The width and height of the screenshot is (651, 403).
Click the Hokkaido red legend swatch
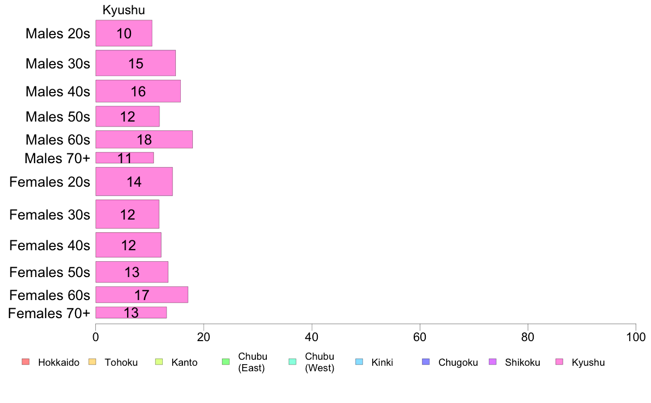(26, 362)
